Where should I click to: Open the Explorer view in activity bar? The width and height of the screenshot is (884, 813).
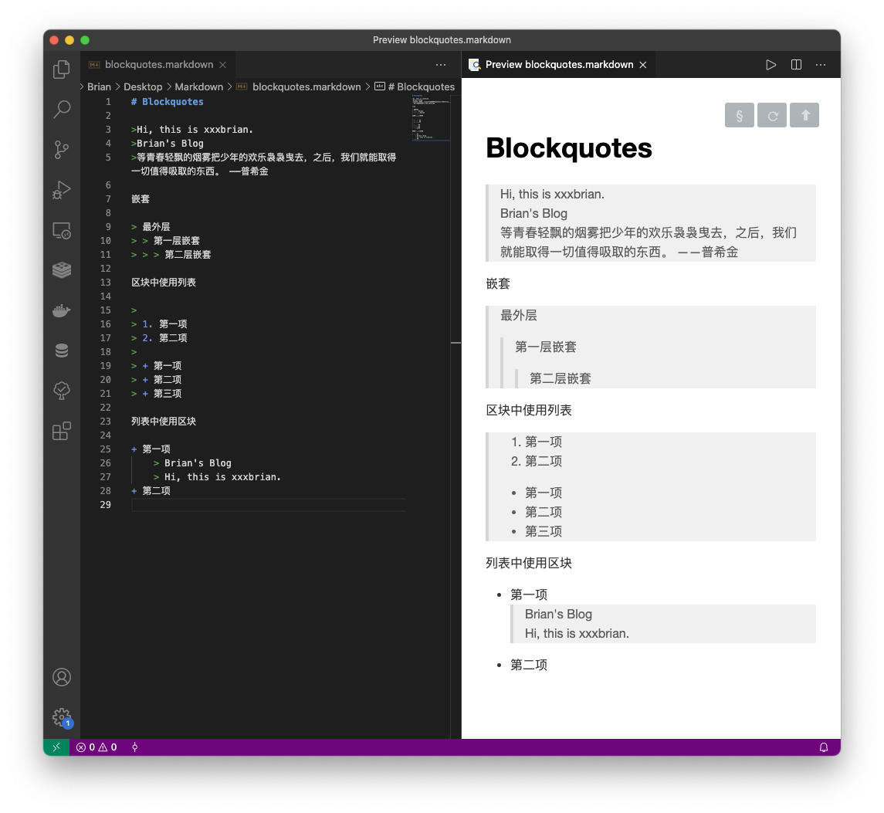[62, 69]
